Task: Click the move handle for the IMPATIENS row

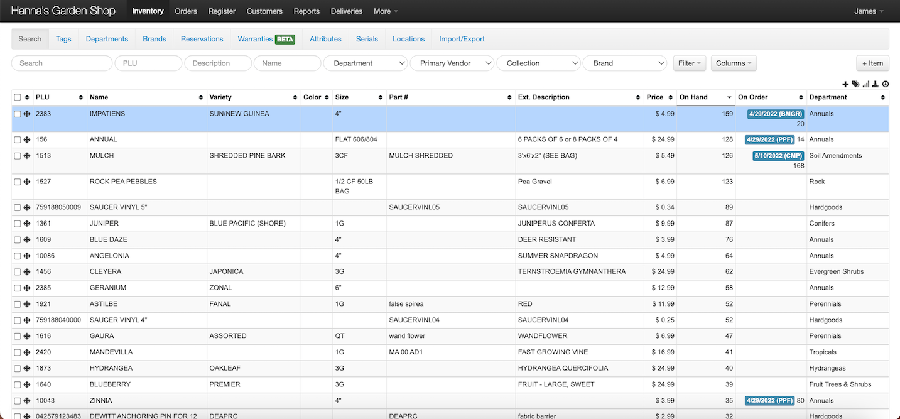Action: (x=27, y=114)
